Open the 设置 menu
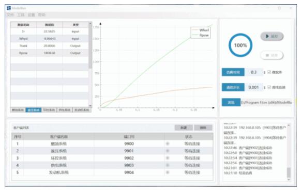301x190 pixels. point(31,15)
